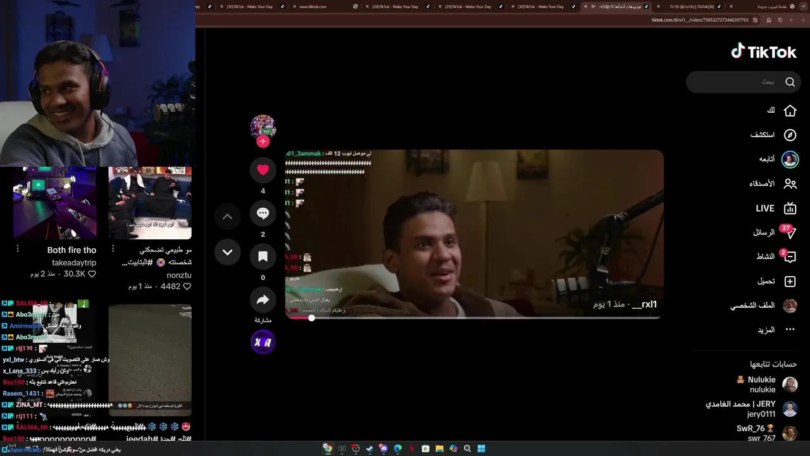Viewport: 810px width, 456px height.
Task: Open the options dots beside مو طبيعي تضحكني
Action: tap(113, 249)
